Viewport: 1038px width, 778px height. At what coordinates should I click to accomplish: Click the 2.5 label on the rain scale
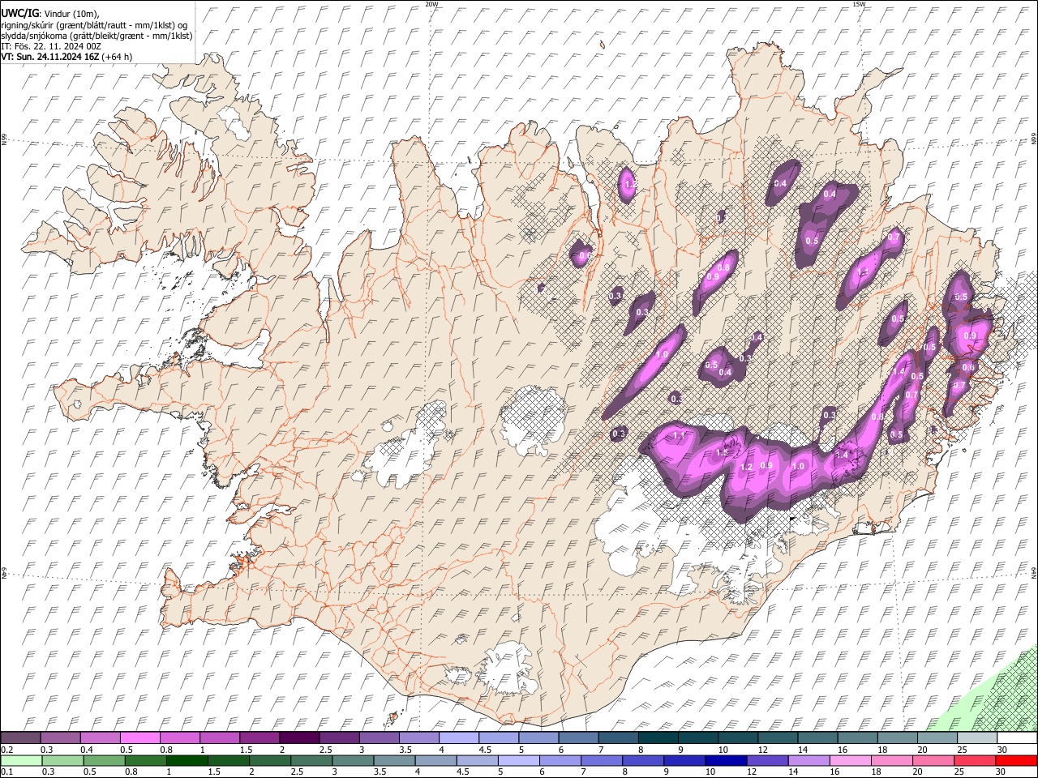[297, 772]
